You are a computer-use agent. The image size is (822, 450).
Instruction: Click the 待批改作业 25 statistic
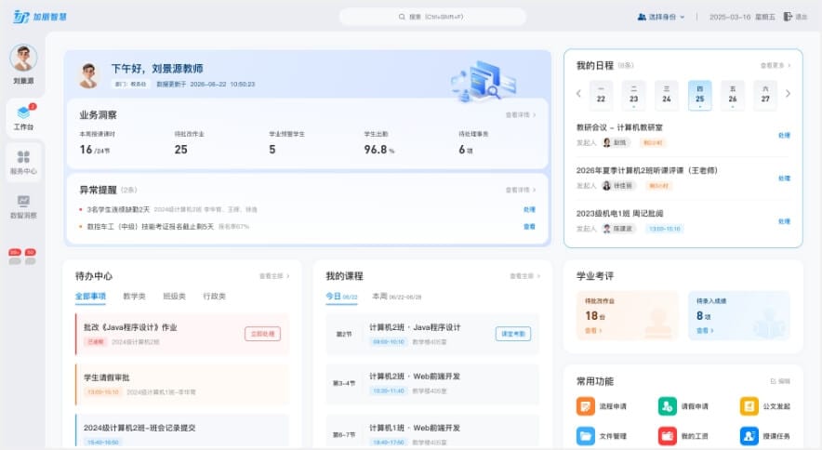click(190, 142)
